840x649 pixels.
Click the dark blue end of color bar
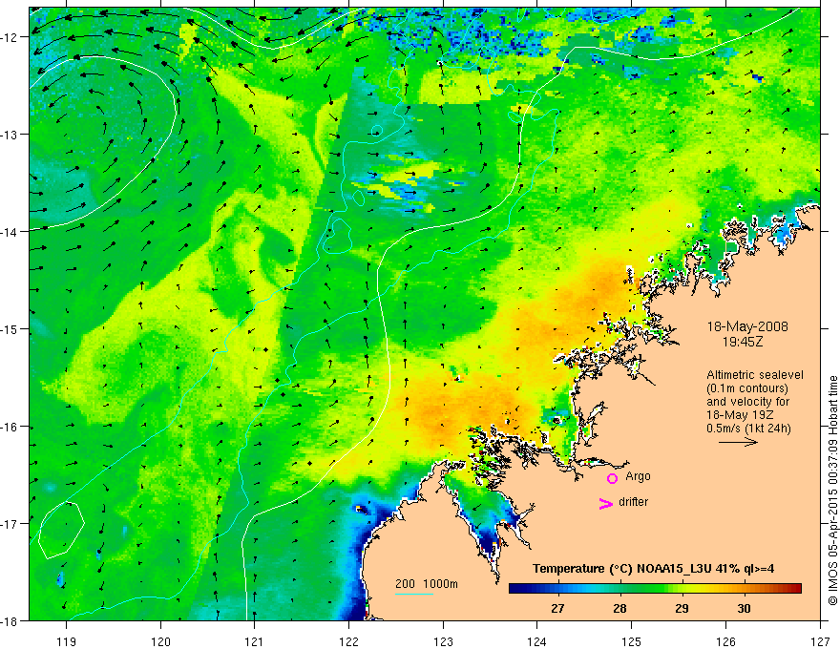514,588
